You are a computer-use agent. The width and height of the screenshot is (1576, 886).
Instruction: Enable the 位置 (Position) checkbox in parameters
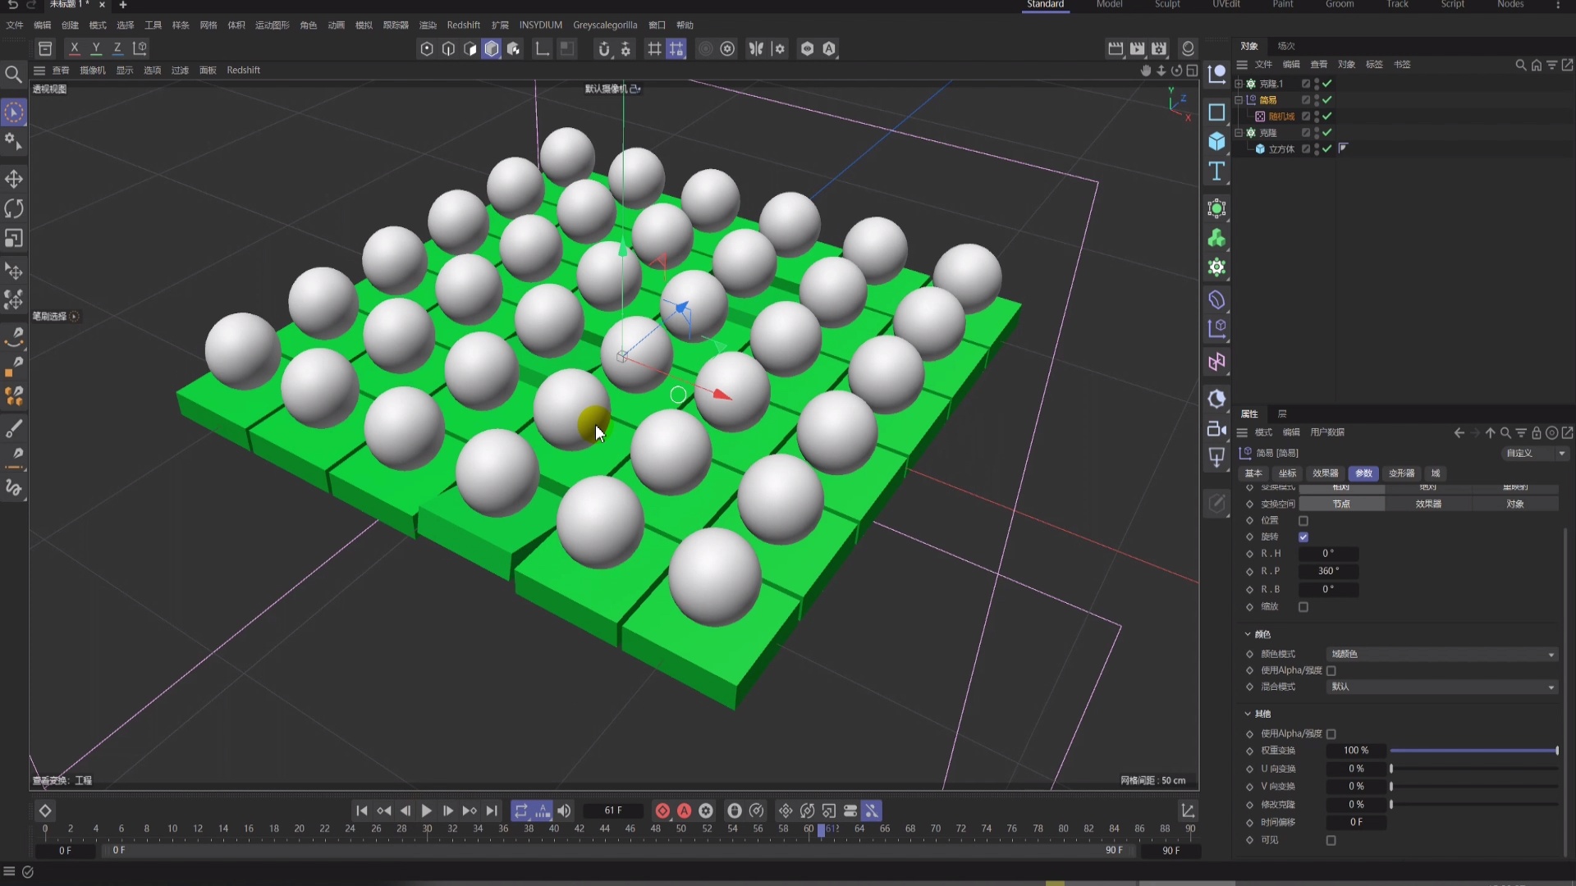[x=1303, y=520]
